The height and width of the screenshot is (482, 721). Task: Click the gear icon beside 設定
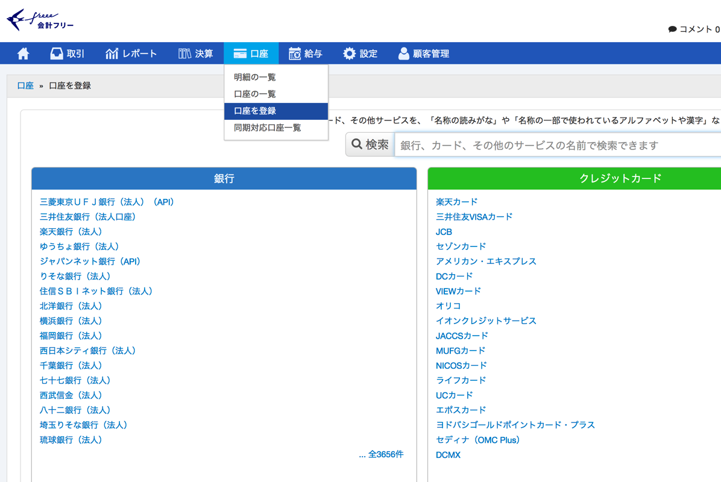pos(350,54)
